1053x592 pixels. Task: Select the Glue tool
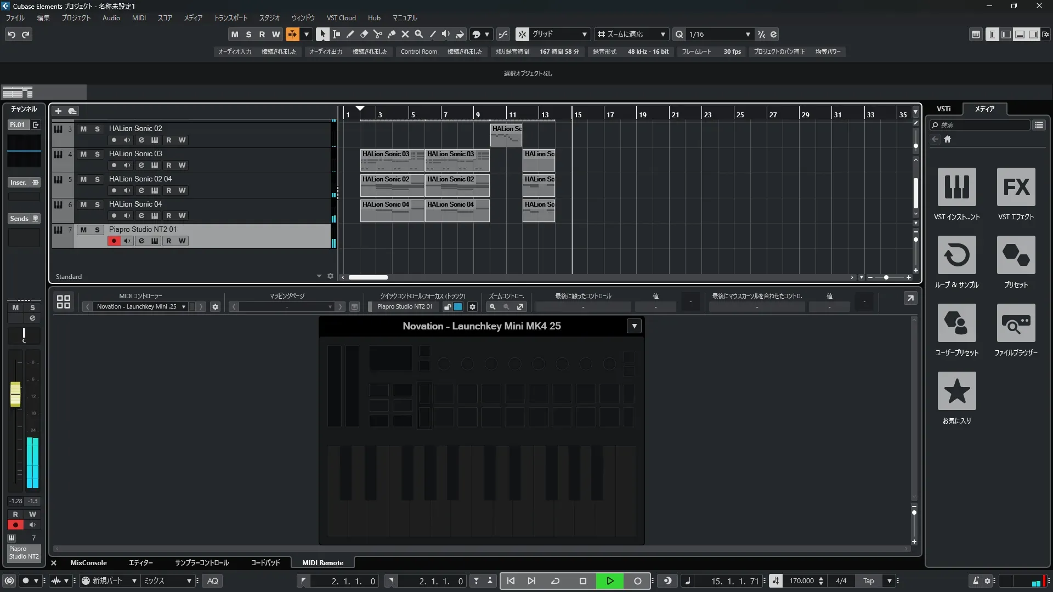pyautogui.click(x=391, y=34)
